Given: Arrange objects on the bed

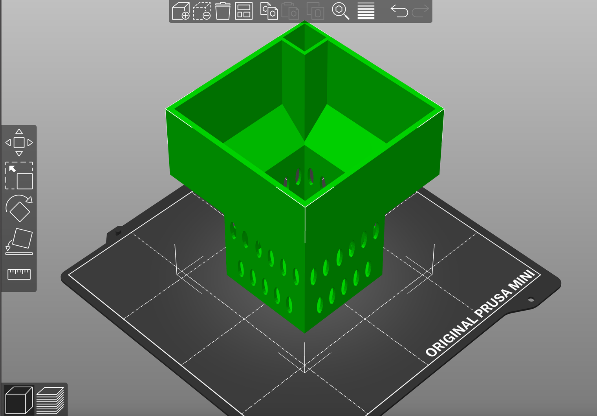Looking at the screenshot, I should (244, 11).
